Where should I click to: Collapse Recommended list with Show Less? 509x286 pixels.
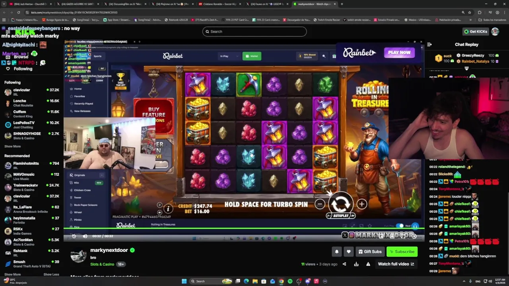pyautogui.click(x=51, y=274)
